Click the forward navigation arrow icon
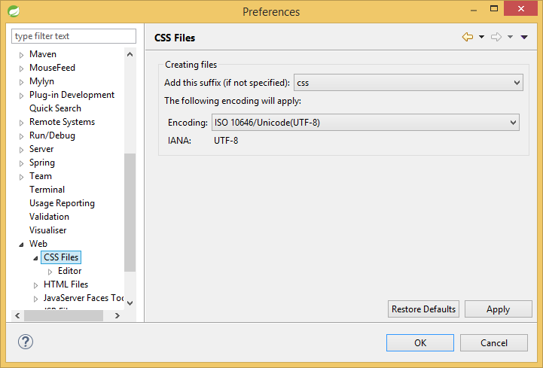The height and width of the screenshot is (368, 543). pos(496,37)
